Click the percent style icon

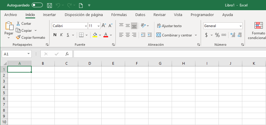(217, 35)
